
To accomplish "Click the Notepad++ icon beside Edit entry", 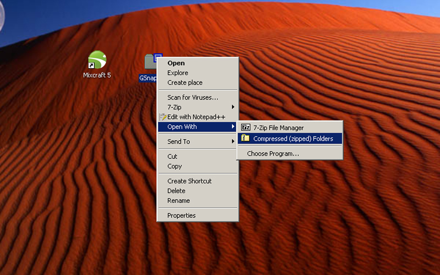I will [162, 117].
